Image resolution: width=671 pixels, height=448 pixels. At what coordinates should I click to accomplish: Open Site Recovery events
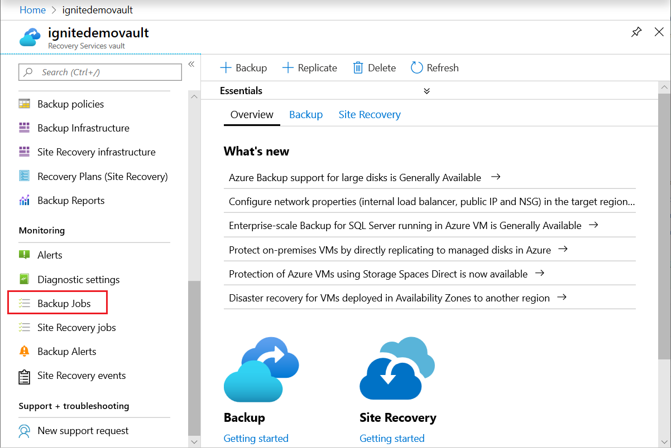pos(81,376)
